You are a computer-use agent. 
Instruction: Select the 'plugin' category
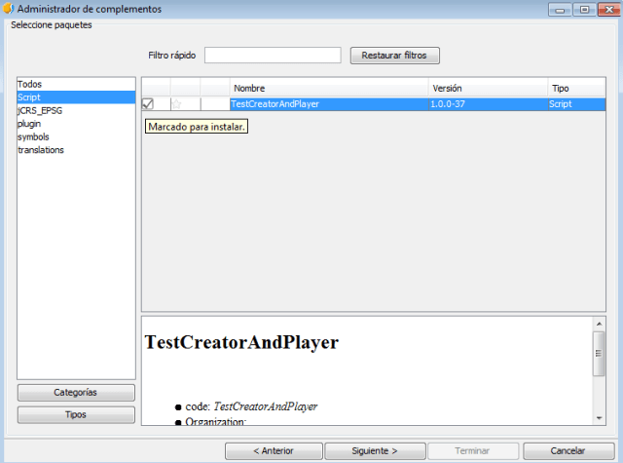click(x=29, y=124)
